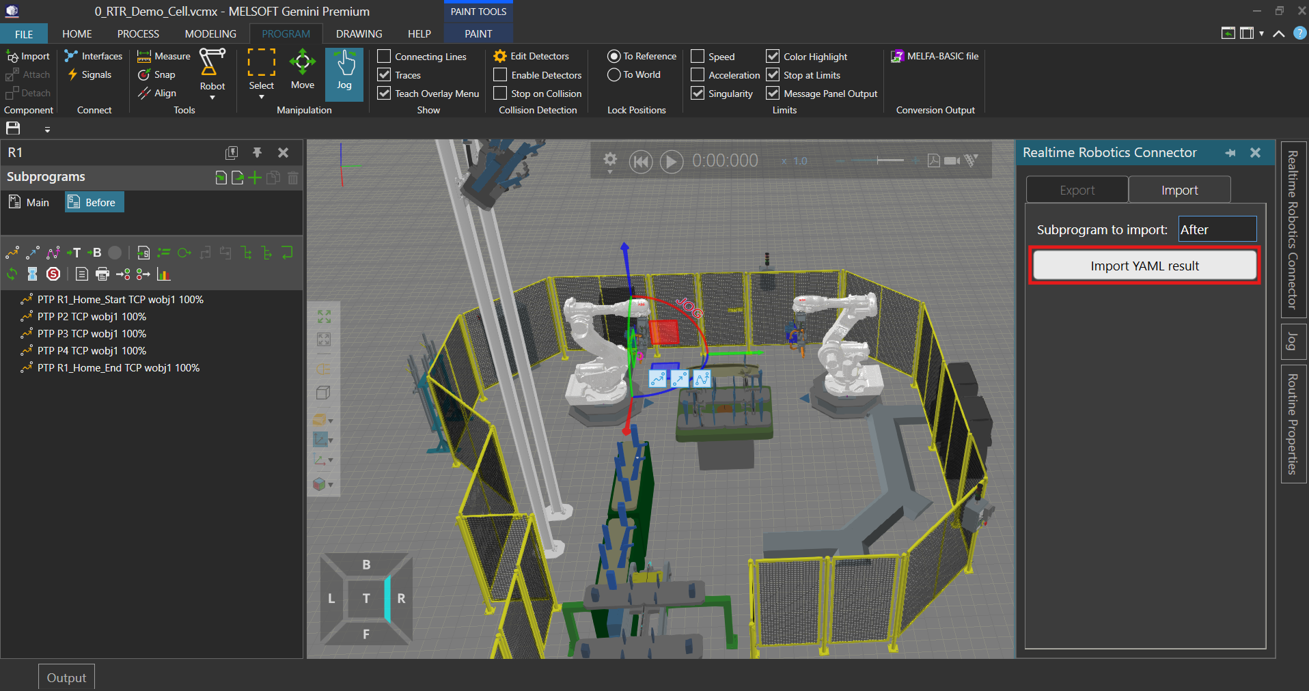This screenshot has height=691, width=1309.
Task: Activate the Snap tool
Action: pyautogui.click(x=157, y=74)
